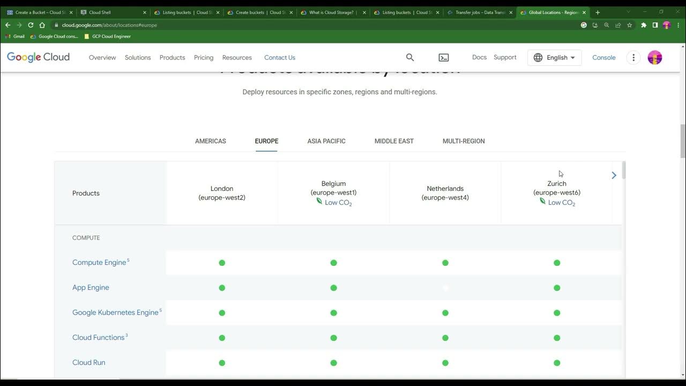Open the Chrome extensions puzzle icon
Image resolution: width=686 pixels, height=386 pixels.
click(x=644, y=25)
